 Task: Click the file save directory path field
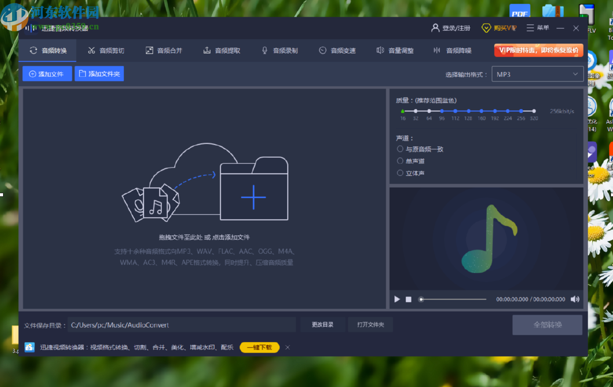click(181, 325)
